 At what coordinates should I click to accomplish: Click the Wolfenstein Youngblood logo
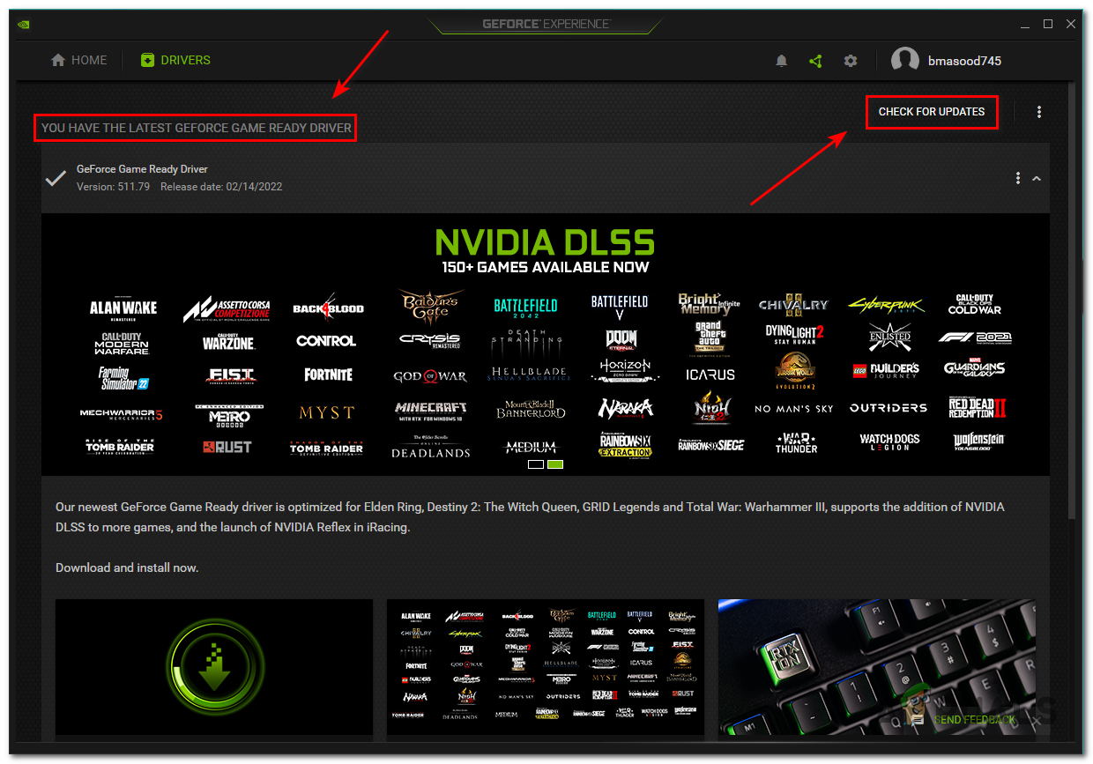[978, 441]
